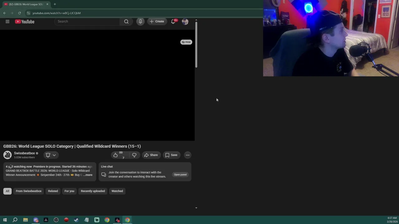Click the black video player area

click(x=97, y=85)
